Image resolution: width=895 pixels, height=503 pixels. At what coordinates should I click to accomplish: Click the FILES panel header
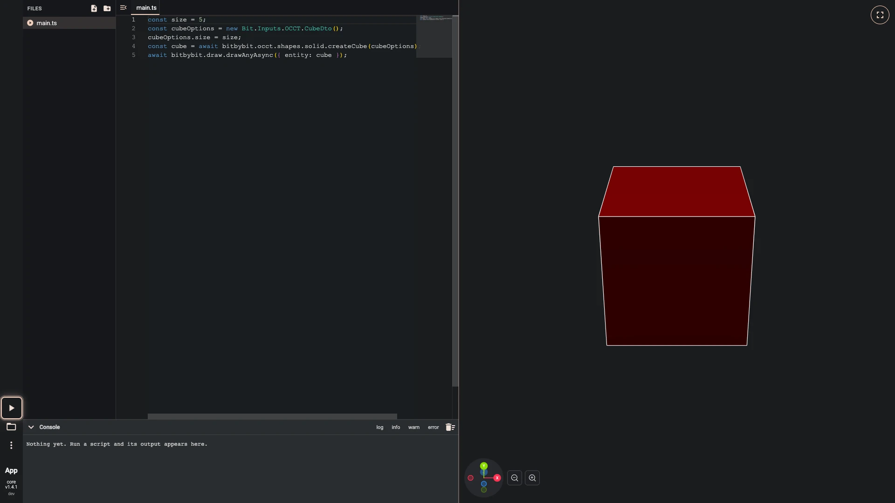pos(34,8)
